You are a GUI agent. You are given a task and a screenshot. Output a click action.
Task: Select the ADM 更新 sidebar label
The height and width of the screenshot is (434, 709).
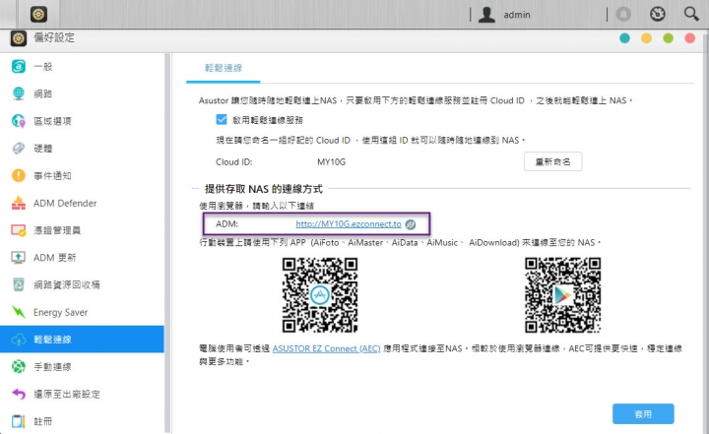point(55,258)
